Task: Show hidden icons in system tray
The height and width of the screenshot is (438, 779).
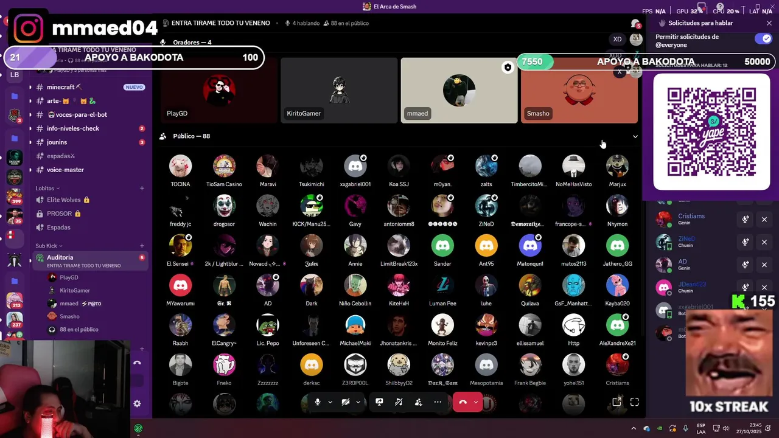Action: click(x=634, y=428)
